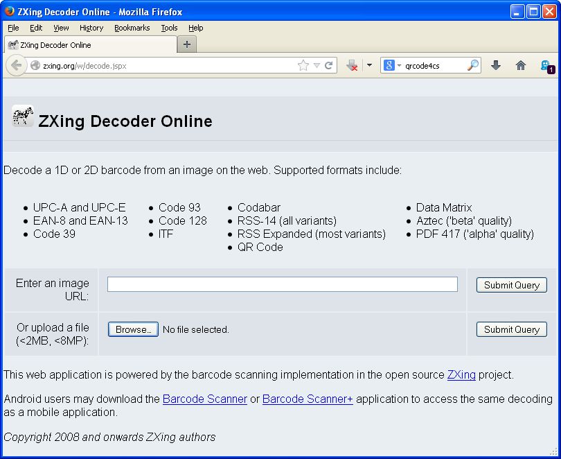Maximize the Firefox window
The image size is (561, 459).
(x=533, y=12)
